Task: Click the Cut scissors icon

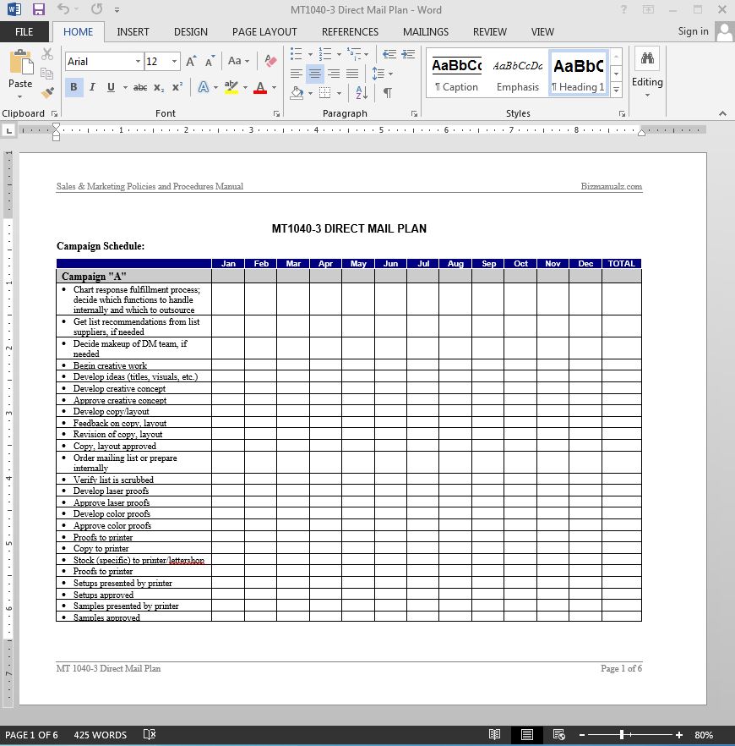Action: pos(47,54)
